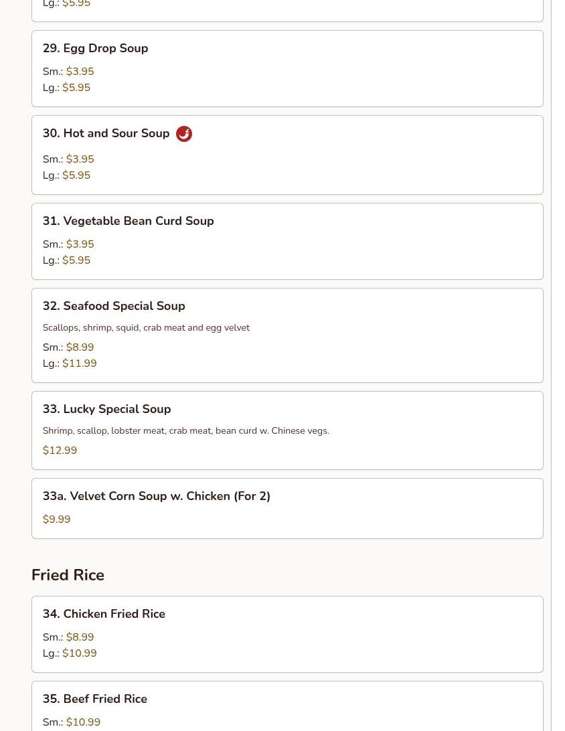Viewport: 565px width, 731px height.
Task: Select 33. Lucky Special Soup title
Action: pyautogui.click(x=106, y=409)
